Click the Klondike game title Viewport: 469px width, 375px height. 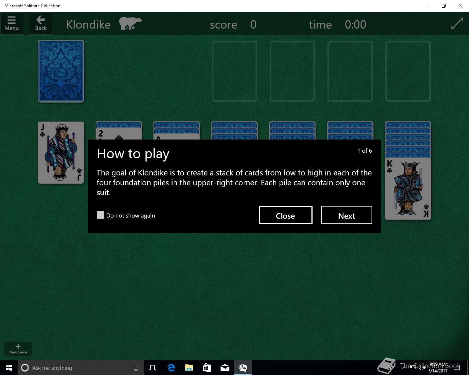click(x=88, y=25)
